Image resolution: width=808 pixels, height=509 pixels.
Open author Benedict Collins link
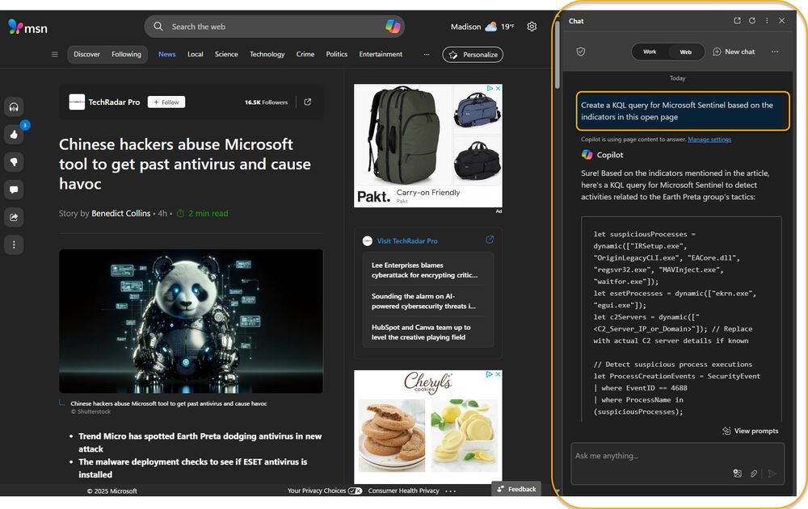pyautogui.click(x=121, y=213)
